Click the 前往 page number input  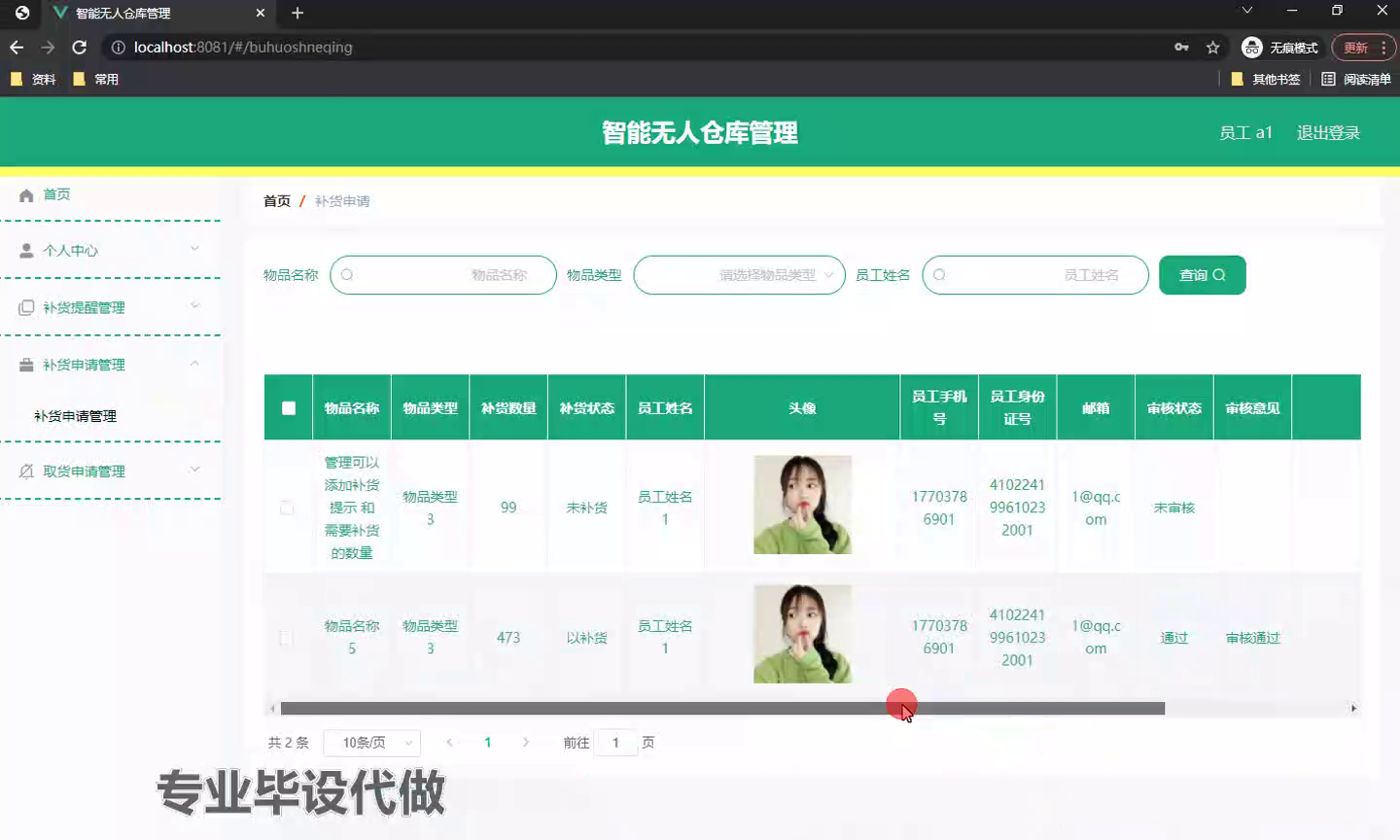616,743
